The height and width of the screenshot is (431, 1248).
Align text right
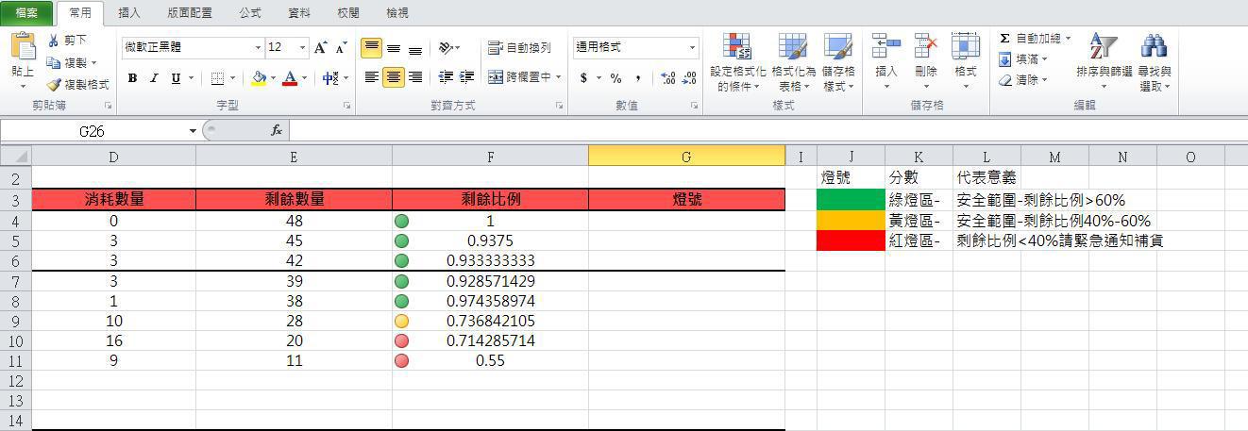pyautogui.click(x=415, y=77)
